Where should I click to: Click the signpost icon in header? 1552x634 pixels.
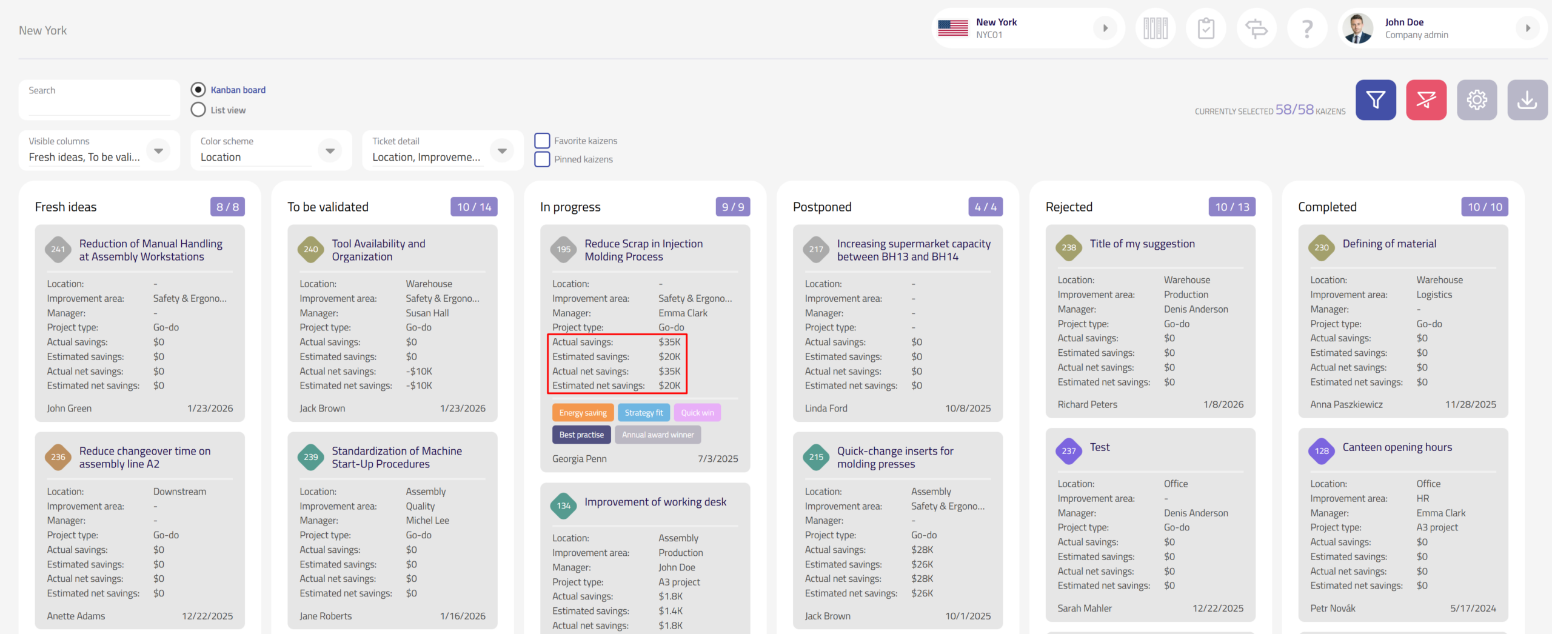(1256, 28)
